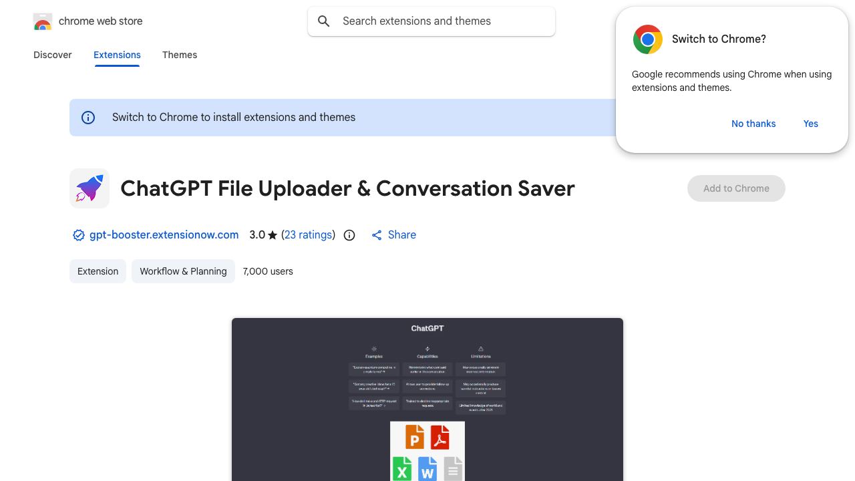Click the 3.0 rating value

click(257, 235)
